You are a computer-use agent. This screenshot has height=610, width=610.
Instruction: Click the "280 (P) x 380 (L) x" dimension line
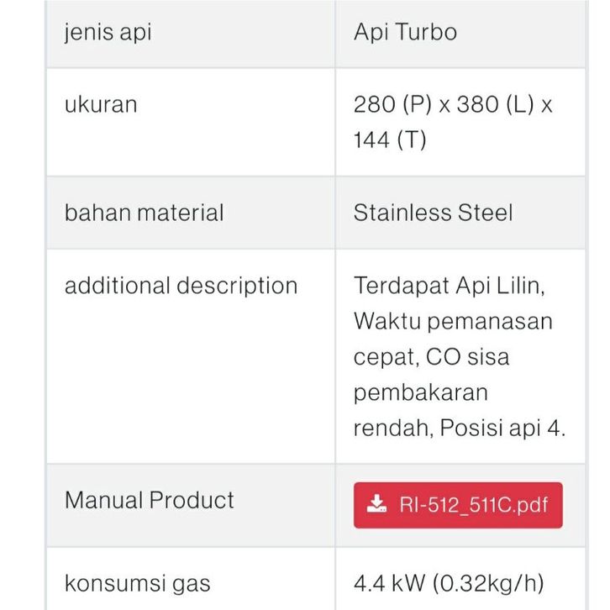pos(453,105)
